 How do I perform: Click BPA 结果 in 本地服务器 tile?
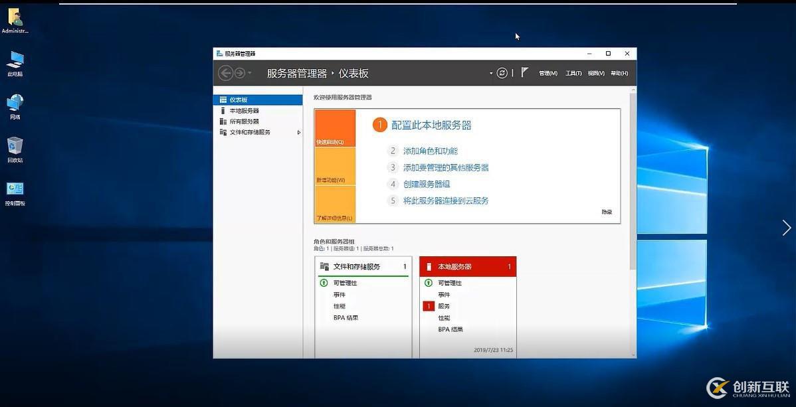(x=450, y=330)
